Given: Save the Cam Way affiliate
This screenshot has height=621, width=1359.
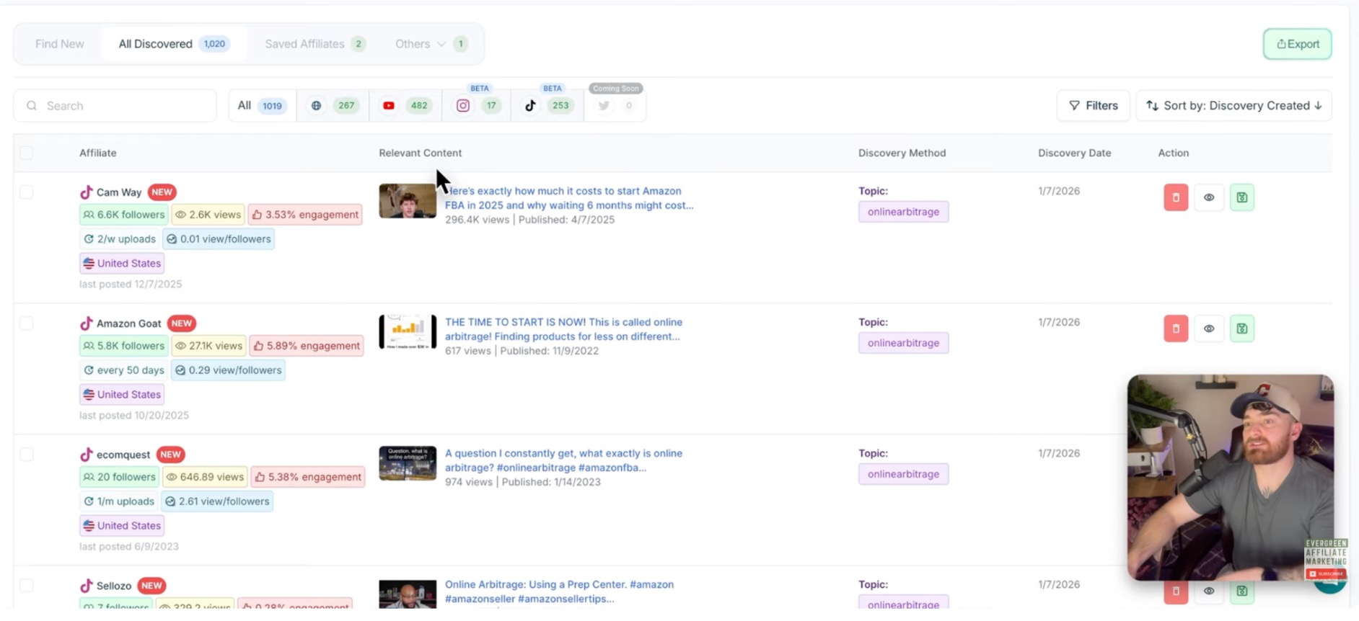Looking at the screenshot, I should coord(1241,197).
